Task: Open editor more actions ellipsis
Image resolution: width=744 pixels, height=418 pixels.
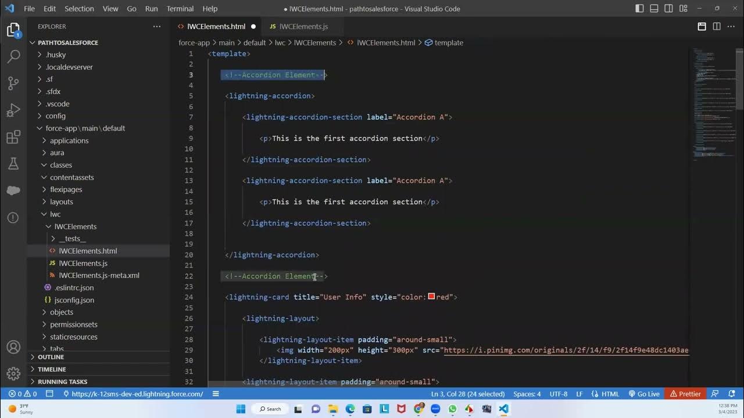Action: click(x=731, y=27)
